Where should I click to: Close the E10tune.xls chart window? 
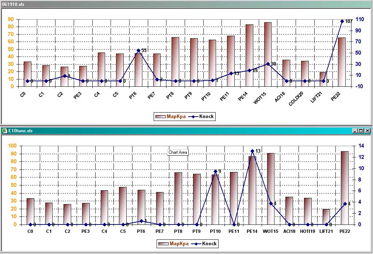pos(367,131)
